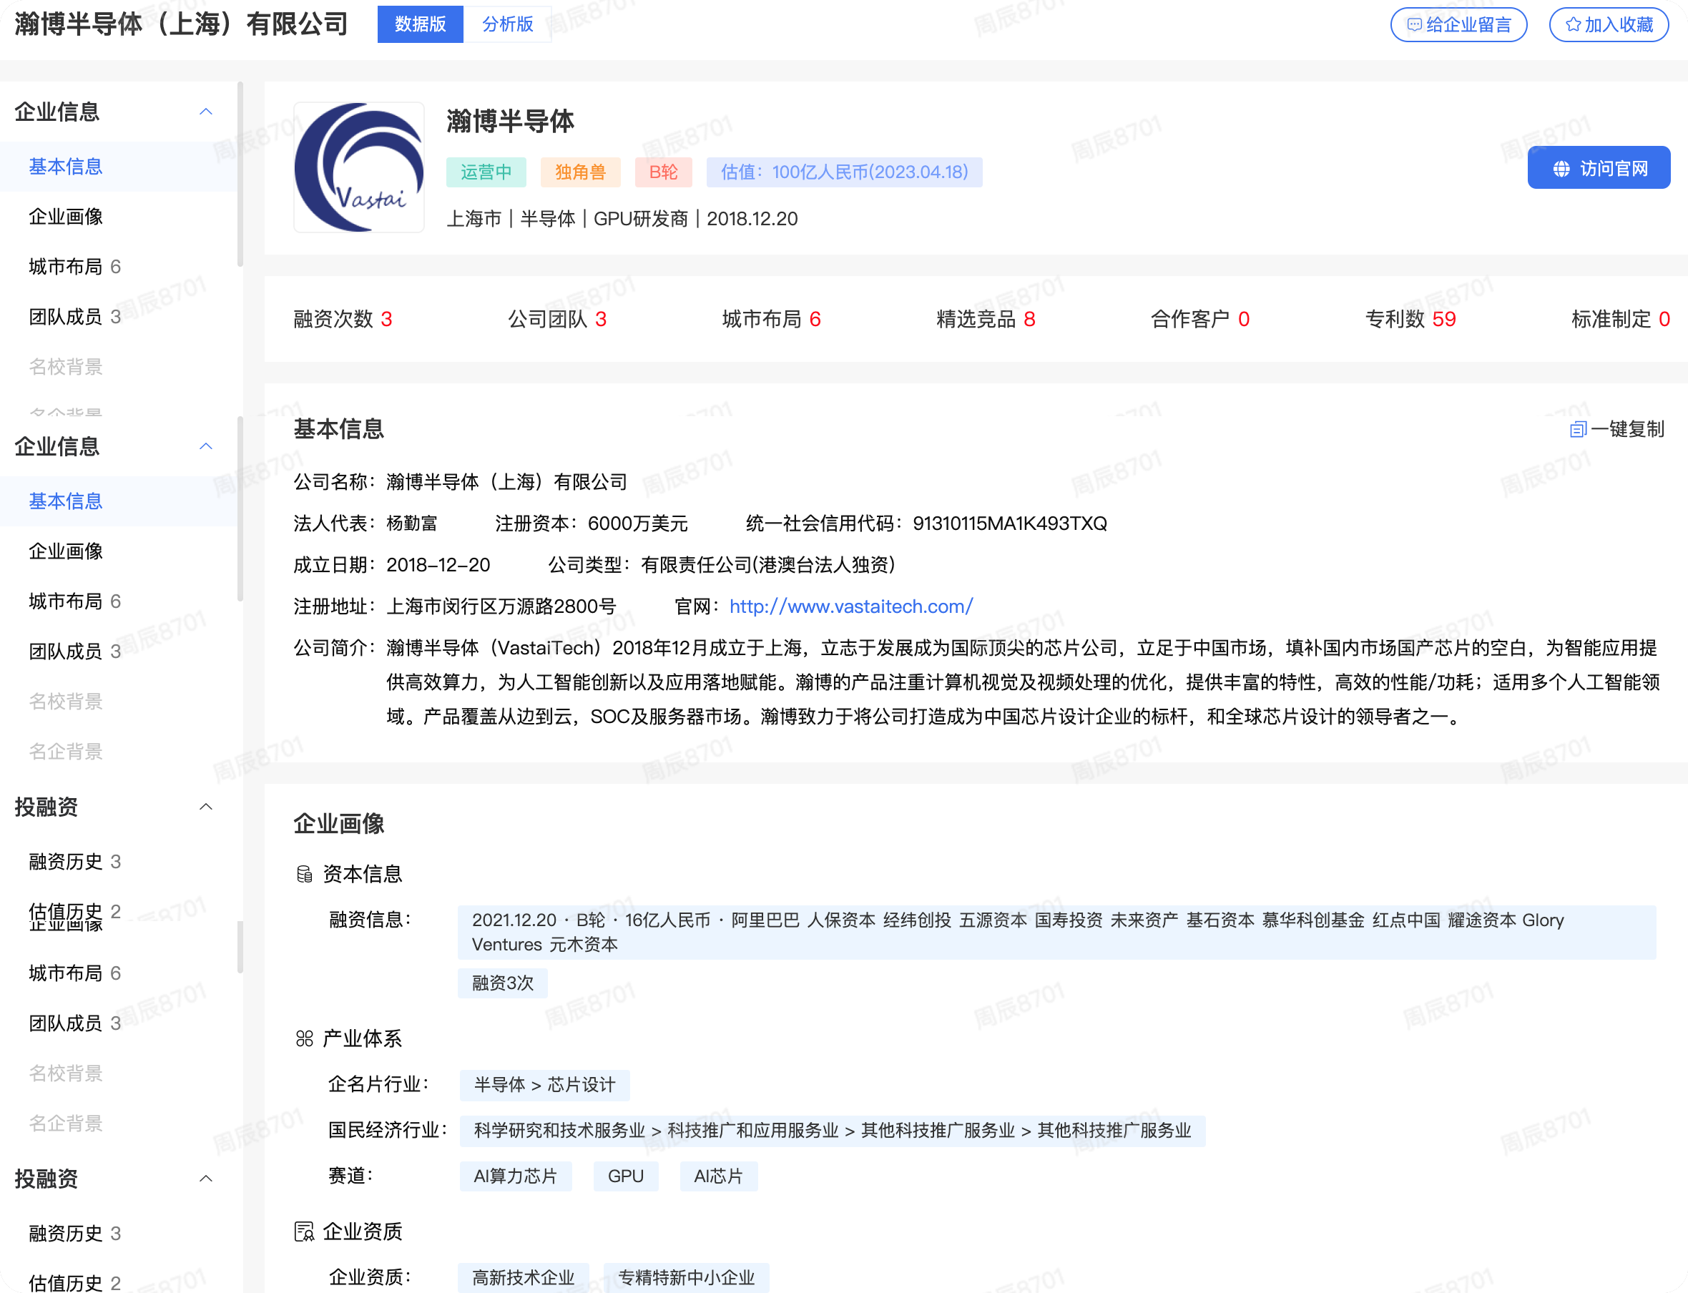Switch to 数据版 view
1688x1293 pixels.
pos(421,24)
